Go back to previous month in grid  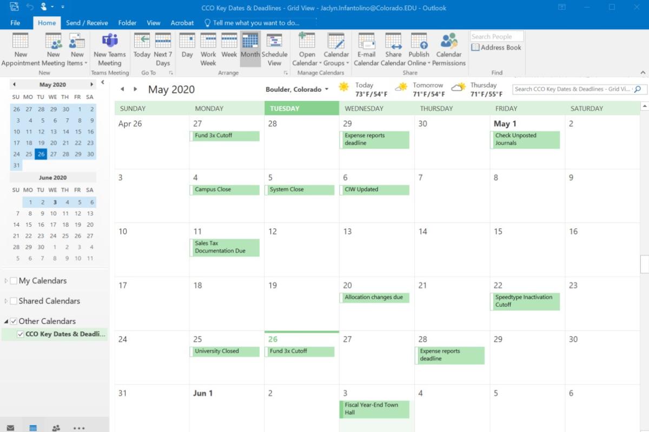coord(122,89)
